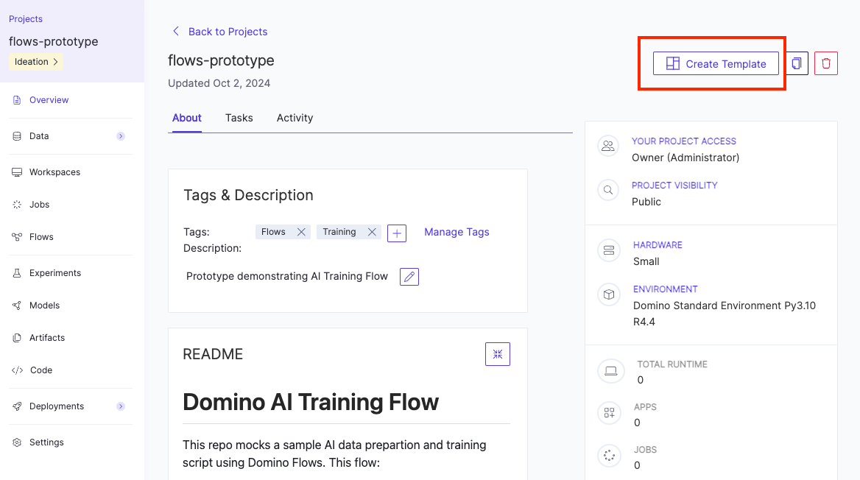This screenshot has width=860, height=480.
Task: Click the Training tag label
Action: click(339, 232)
